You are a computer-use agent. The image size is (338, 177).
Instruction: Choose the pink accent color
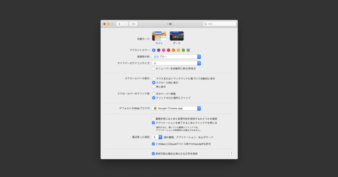(x=164, y=50)
